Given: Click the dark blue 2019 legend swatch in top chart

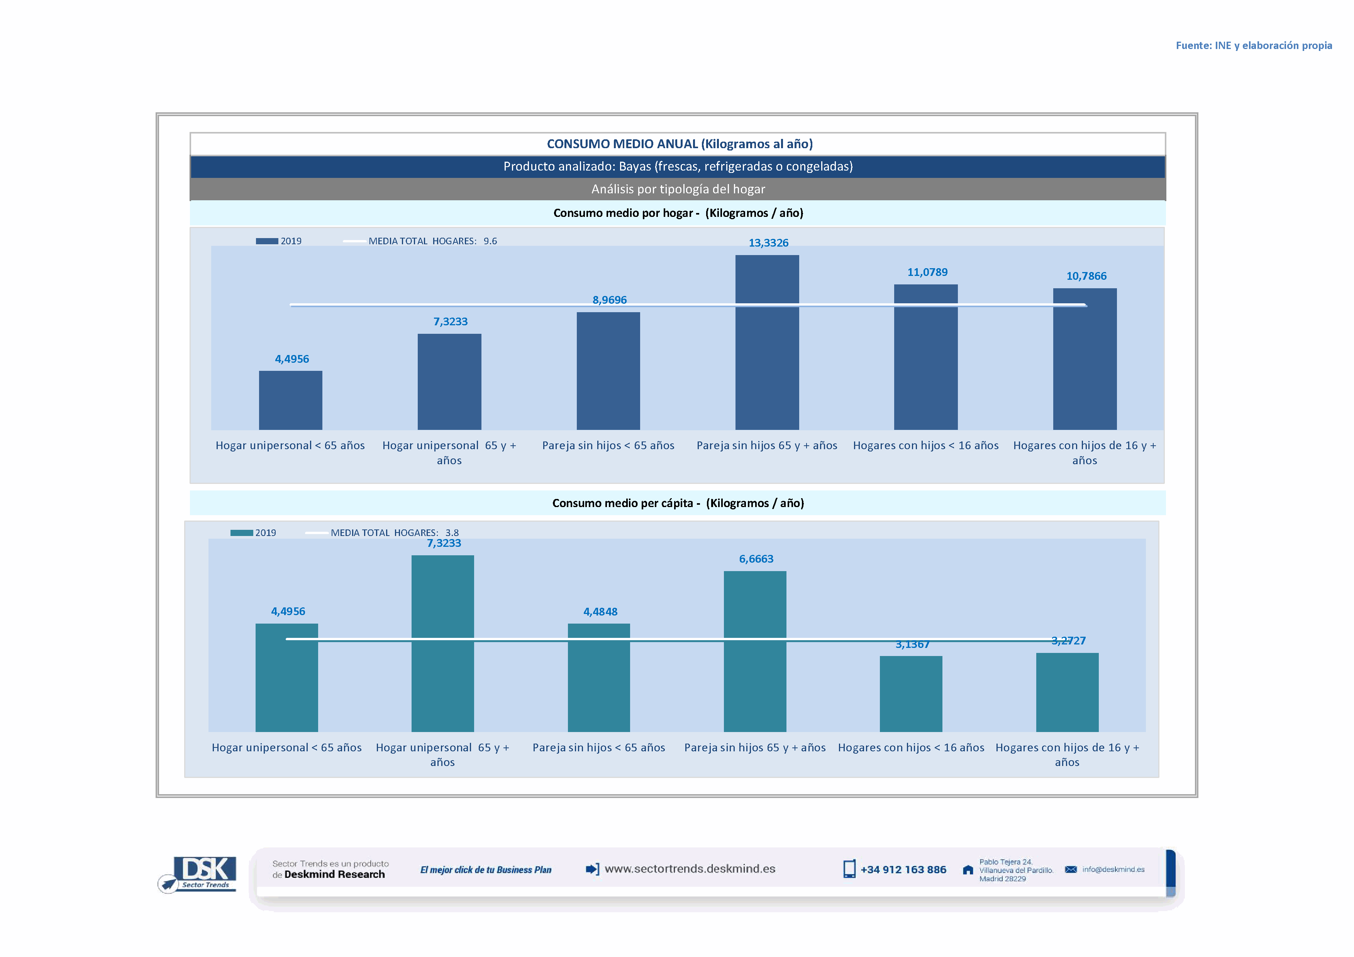Looking at the screenshot, I should [266, 241].
